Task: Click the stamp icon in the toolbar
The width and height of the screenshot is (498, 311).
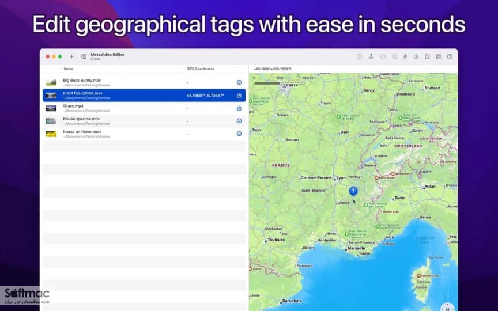Action: 371,56
